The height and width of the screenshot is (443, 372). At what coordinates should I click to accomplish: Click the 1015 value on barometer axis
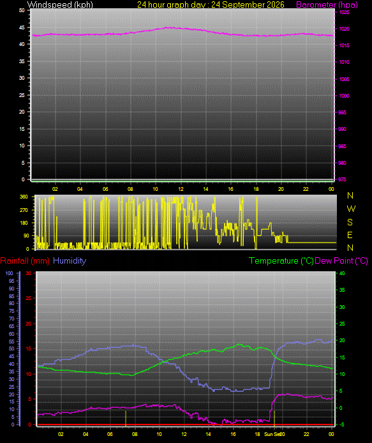coord(345,45)
